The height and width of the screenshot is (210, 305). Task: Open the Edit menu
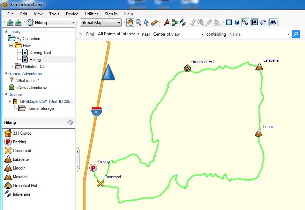[24, 14]
